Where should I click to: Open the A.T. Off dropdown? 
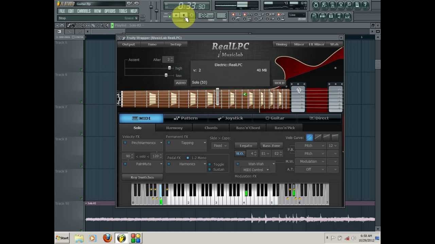[311, 169]
